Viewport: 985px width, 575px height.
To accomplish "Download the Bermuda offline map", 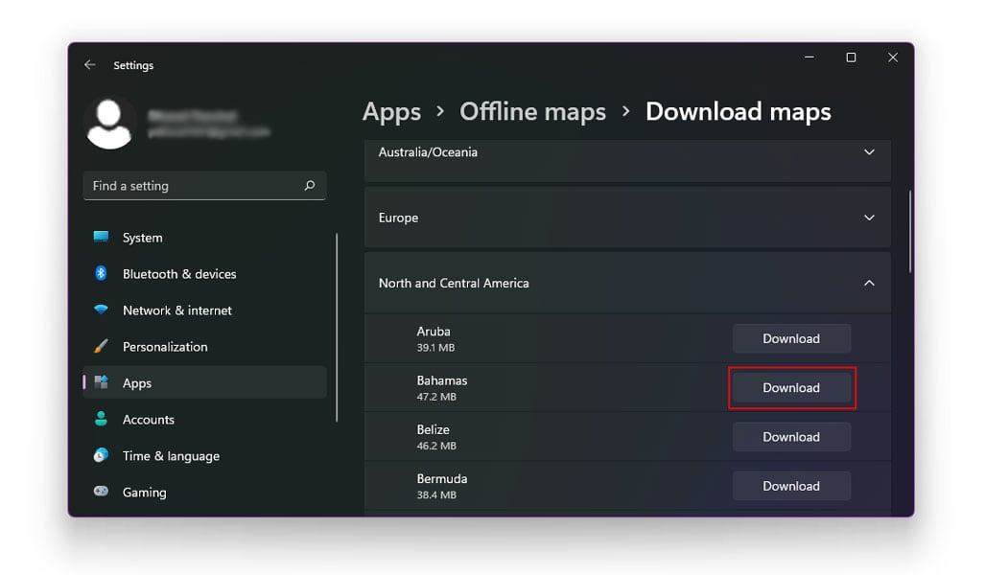I will (791, 485).
